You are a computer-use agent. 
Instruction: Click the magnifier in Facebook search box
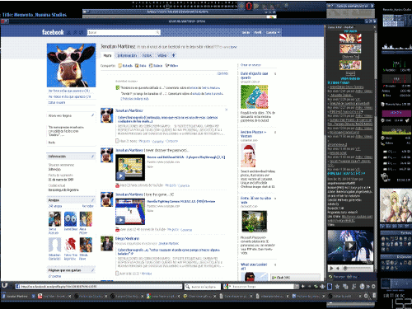click(x=158, y=32)
